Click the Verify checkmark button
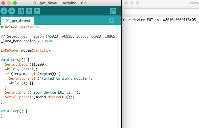 [4, 11]
